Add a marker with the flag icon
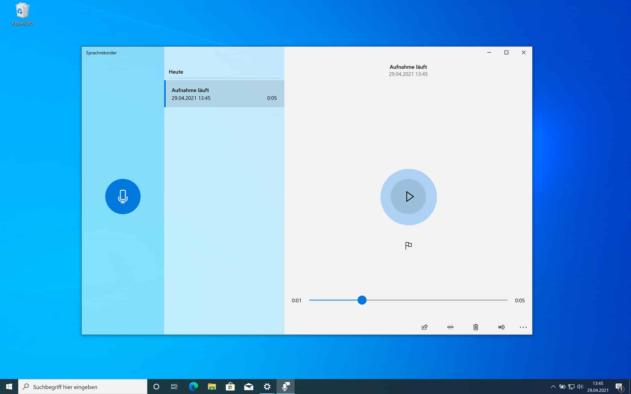631x394 pixels. pos(408,246)
